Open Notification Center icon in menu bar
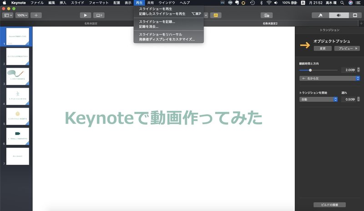This screenshot has height=211, width=364. click(x=358, y=3)
